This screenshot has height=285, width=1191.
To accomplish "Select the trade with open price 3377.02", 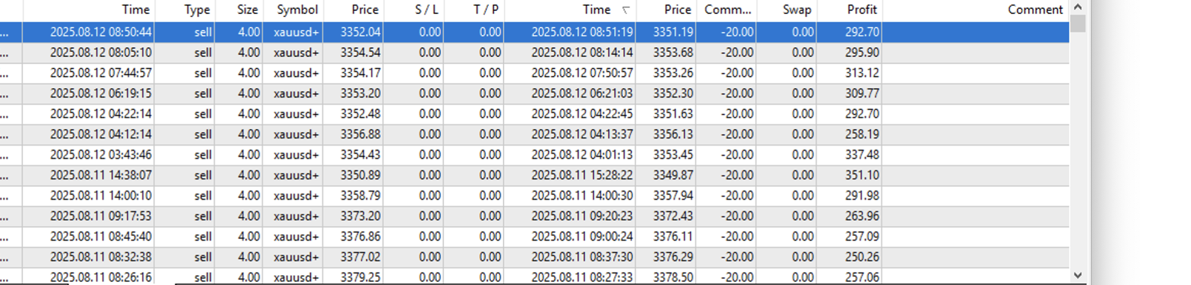I will pyautogui.click(x=360, y=257).
